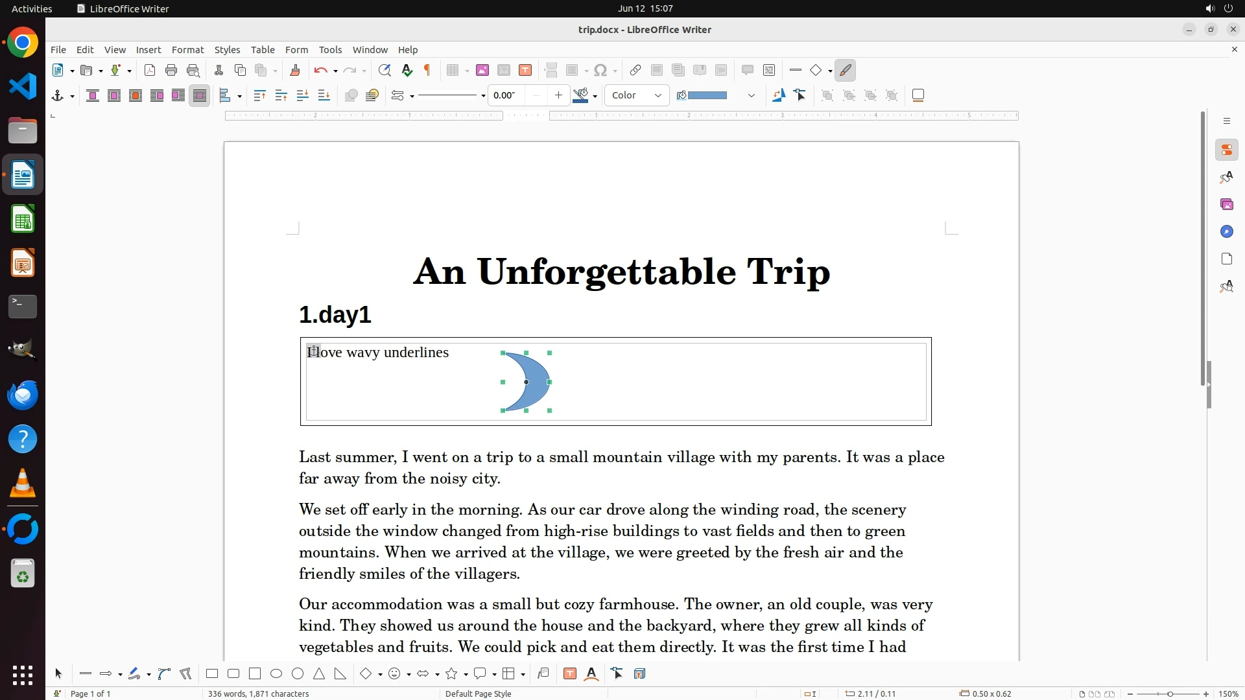This screenshot has width=1245, height=700.
Task: Click the blue fill color swatch
Action: click(707, 95)
